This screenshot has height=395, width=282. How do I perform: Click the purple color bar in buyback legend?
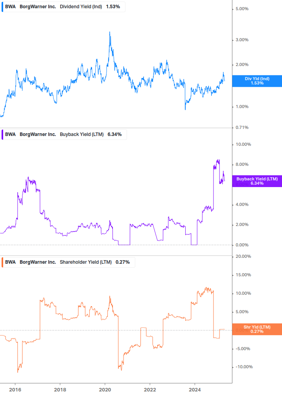(x=2, y=134)
